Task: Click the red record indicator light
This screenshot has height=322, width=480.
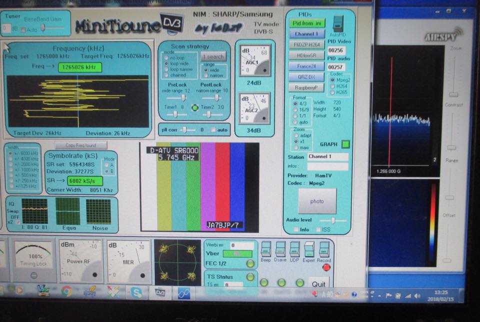Action: (x=326, y=267)
